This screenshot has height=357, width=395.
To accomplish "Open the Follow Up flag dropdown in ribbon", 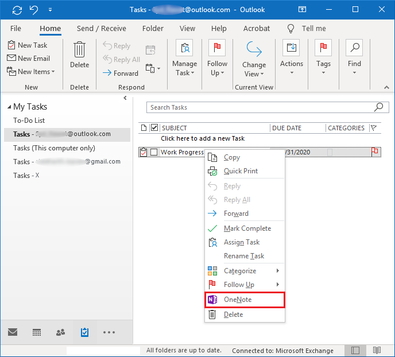I will click(217, 58).
